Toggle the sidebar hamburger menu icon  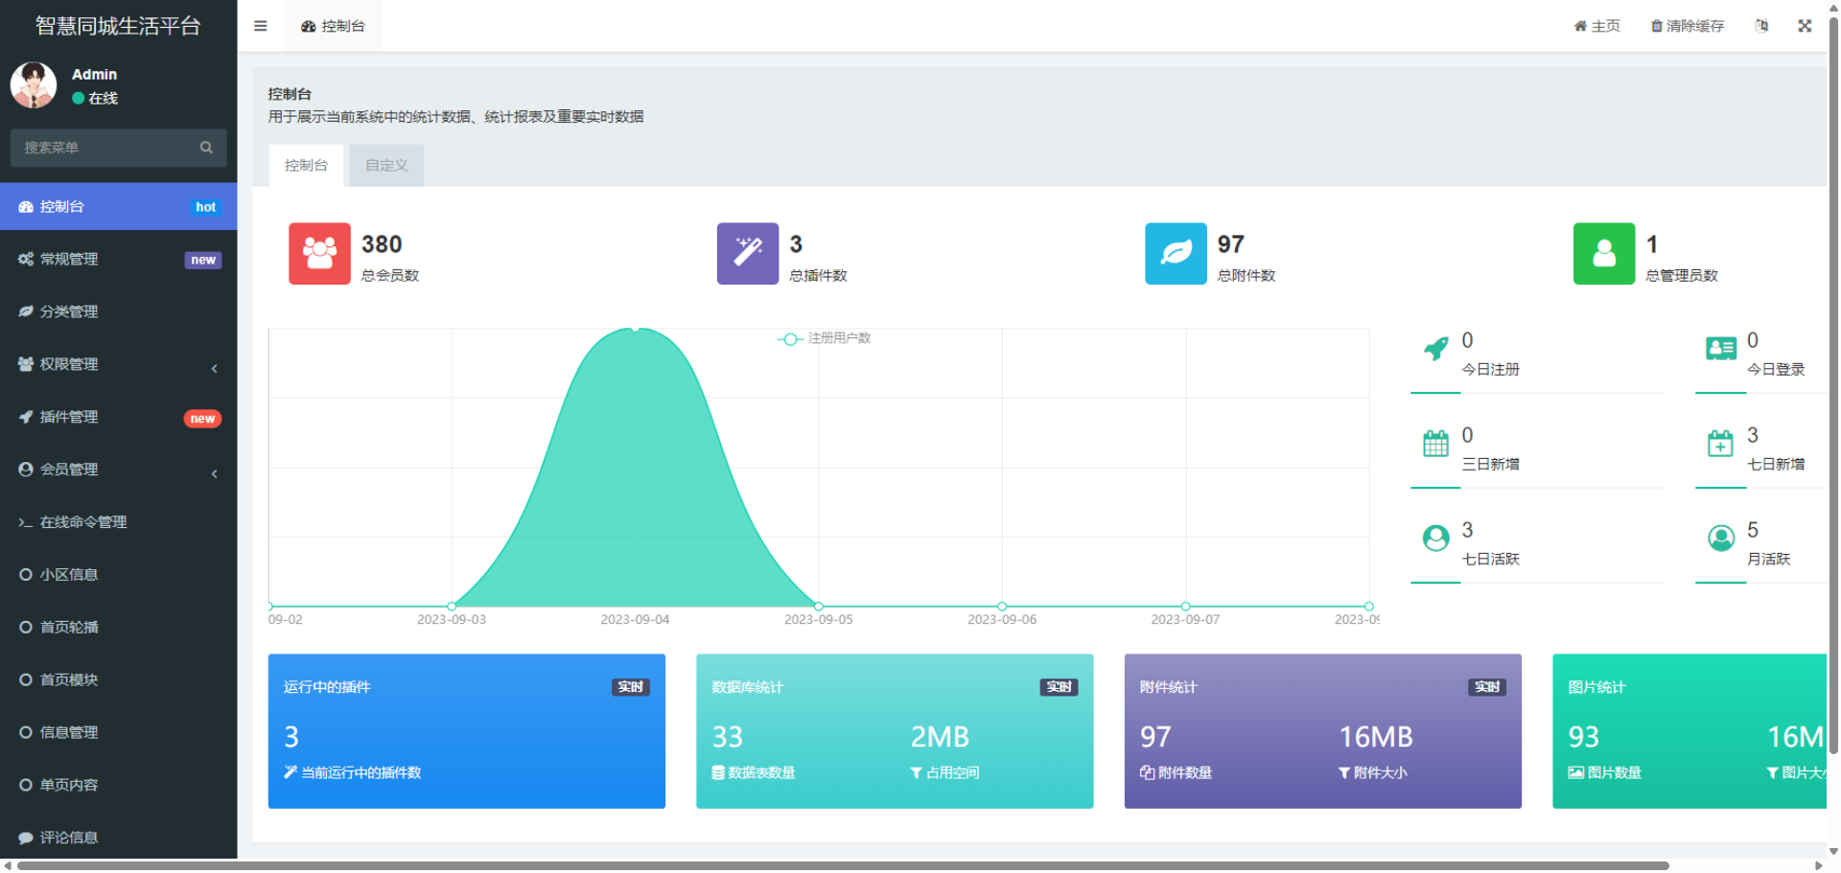click(260, 26)
